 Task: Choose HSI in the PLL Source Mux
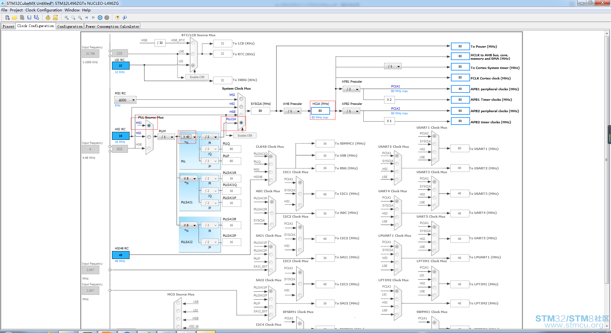pyautogui.click(x=149, y=137)
